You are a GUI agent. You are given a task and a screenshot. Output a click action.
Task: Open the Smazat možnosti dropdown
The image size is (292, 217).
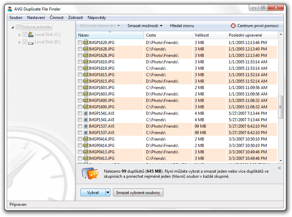point(145,26)
